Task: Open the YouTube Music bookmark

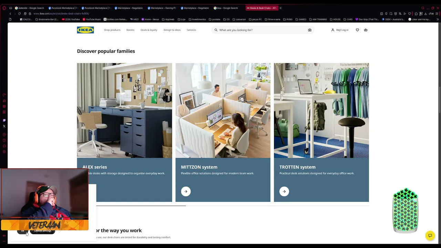Action: tap(92, 19)
